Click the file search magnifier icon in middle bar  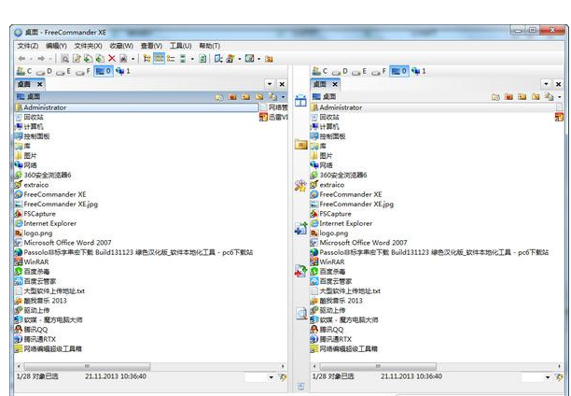click(301, 314)
